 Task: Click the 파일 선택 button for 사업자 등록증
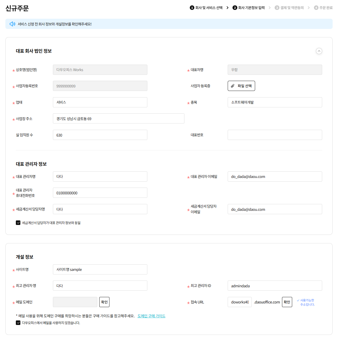[x=241, y=86]
